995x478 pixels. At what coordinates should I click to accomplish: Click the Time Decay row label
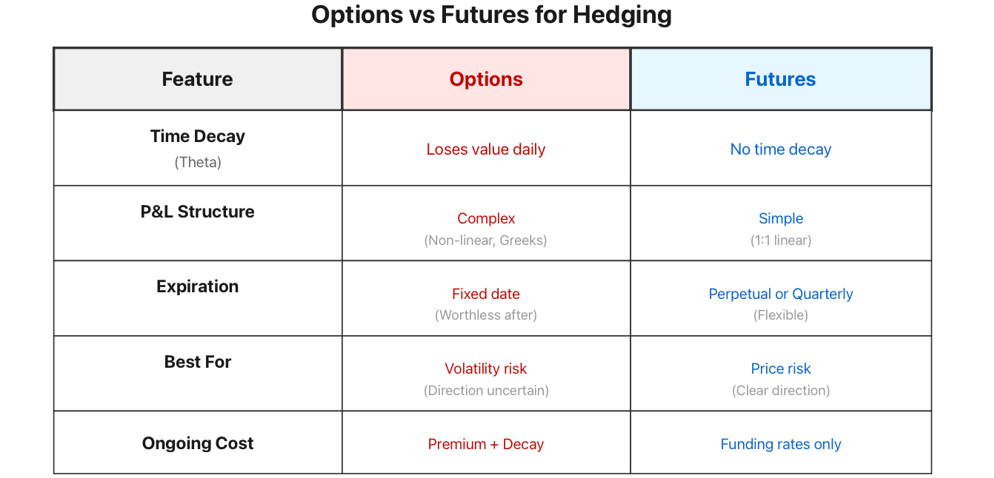[x=198, y=136]
